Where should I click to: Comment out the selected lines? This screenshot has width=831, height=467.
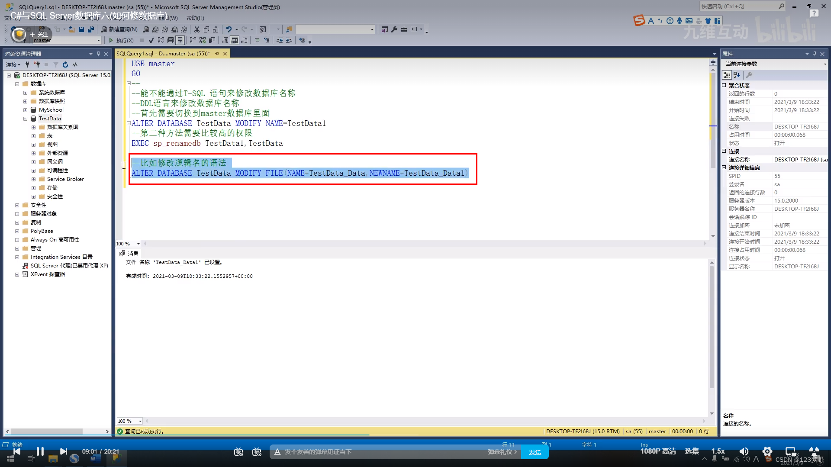[257, 40]
